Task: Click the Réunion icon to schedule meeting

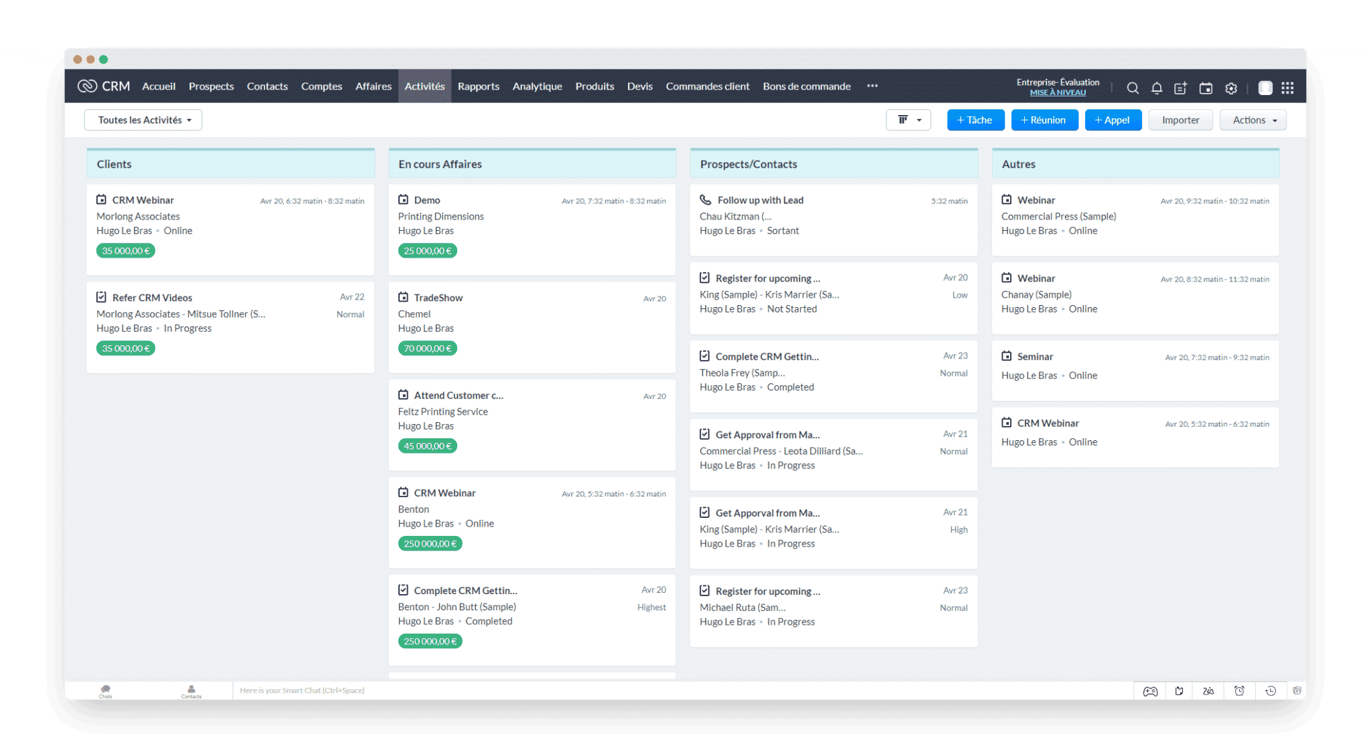Action: [1044, 120]
